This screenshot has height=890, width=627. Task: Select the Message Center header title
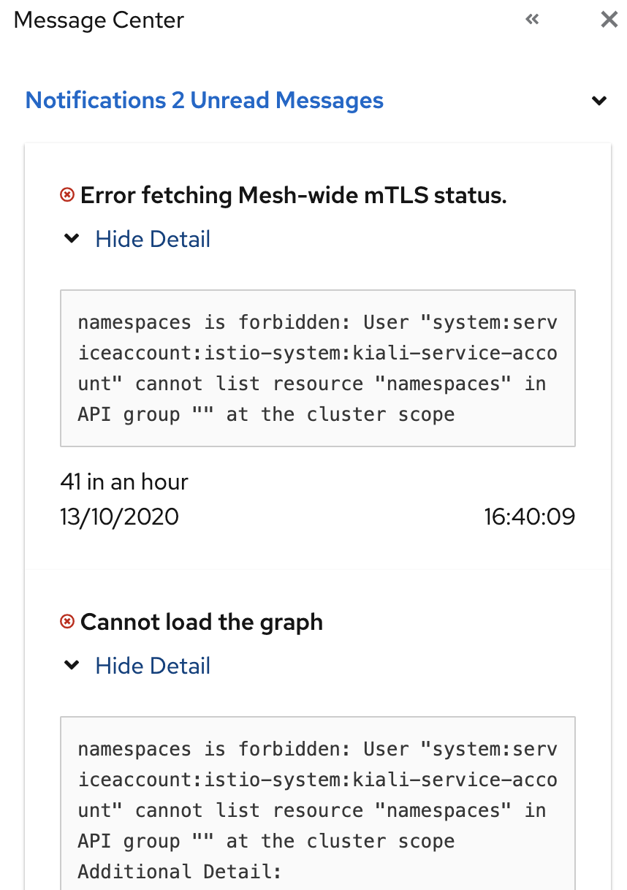(x=98, y=20)
